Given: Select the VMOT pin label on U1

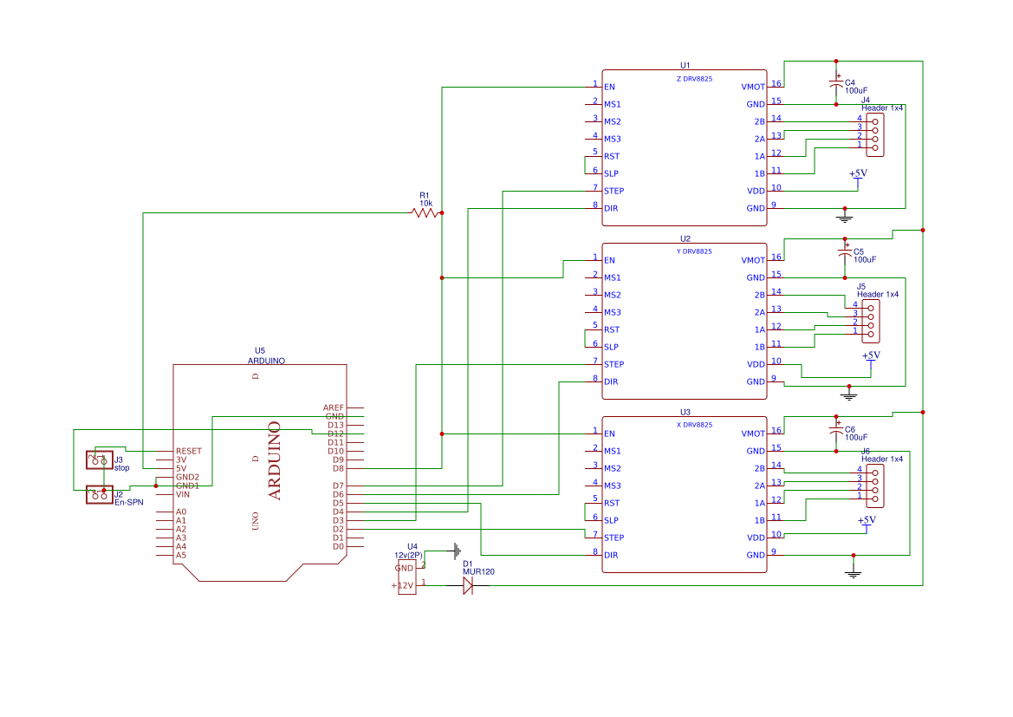Looking at the screenshot, I should pyautogui.click(x=753, y=87).
